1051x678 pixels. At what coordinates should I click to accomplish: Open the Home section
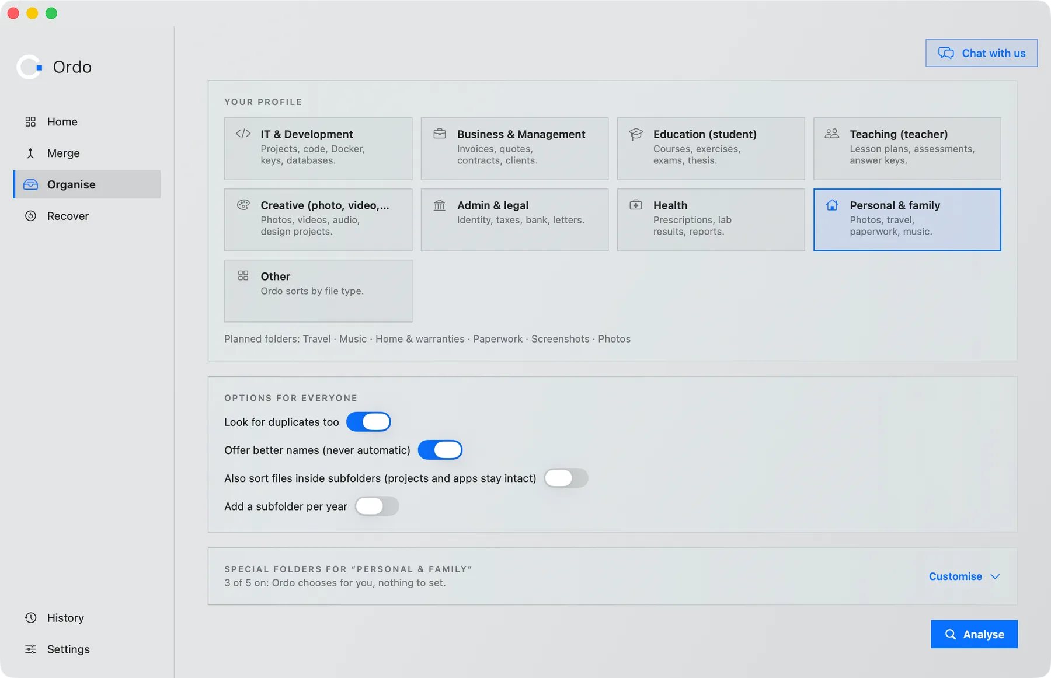[x=87, y=121]
